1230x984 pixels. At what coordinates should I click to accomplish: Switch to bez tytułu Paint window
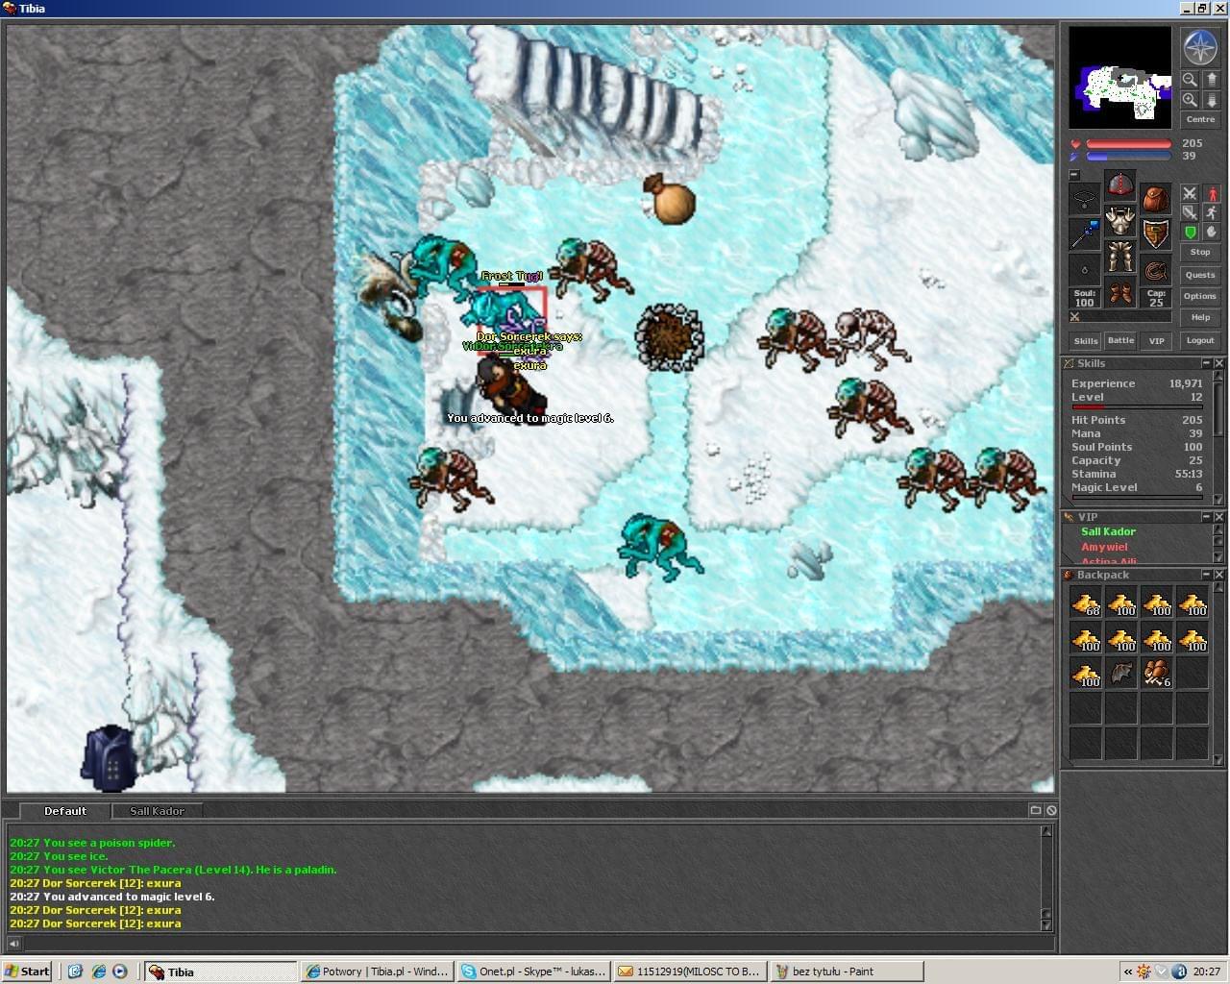point(847,972)
